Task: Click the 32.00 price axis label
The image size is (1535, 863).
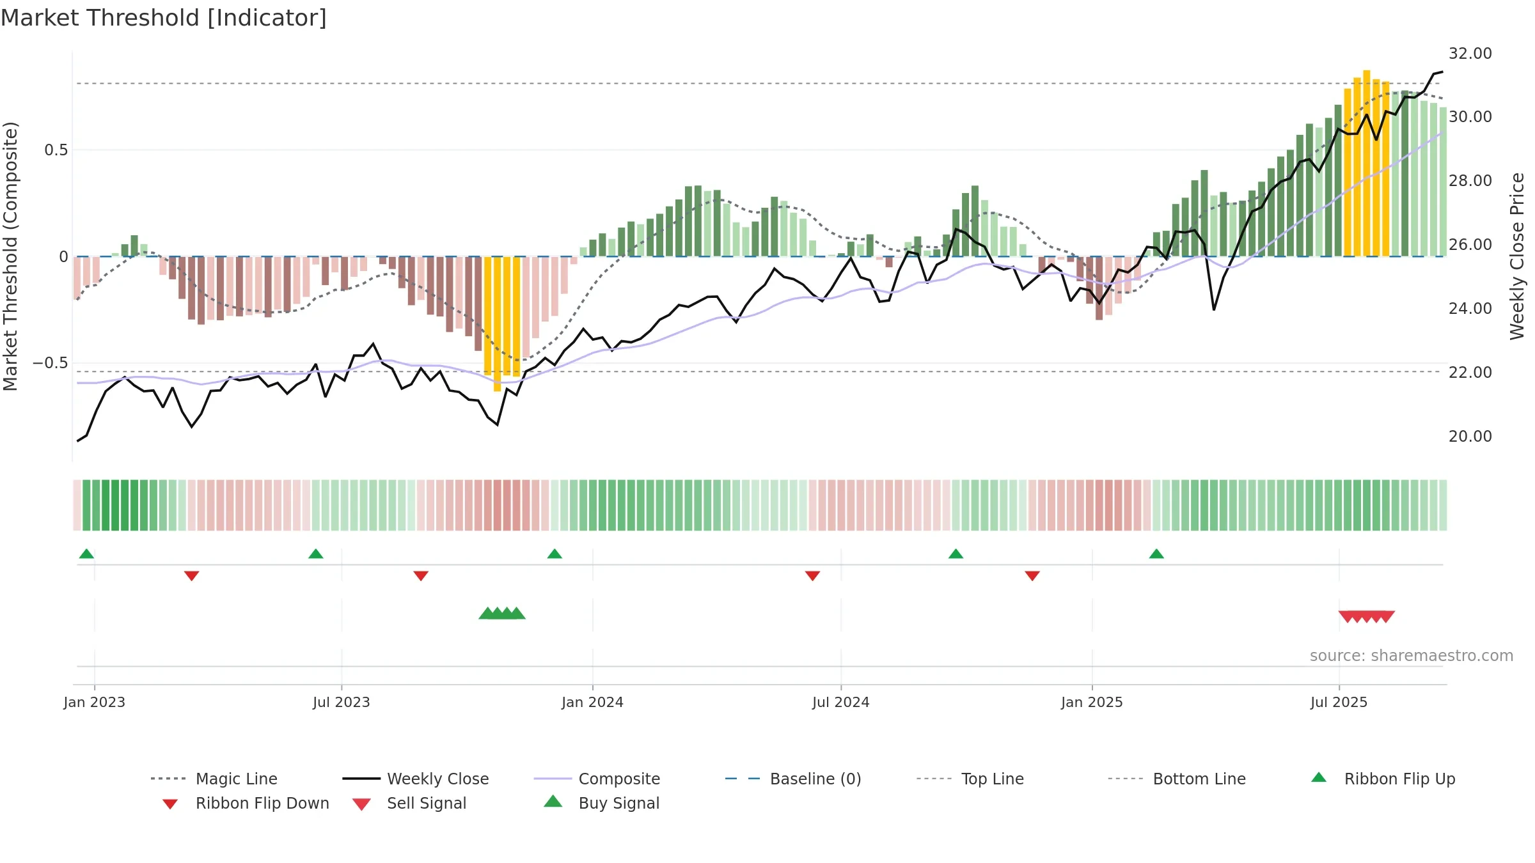Action: point(1470,53)
